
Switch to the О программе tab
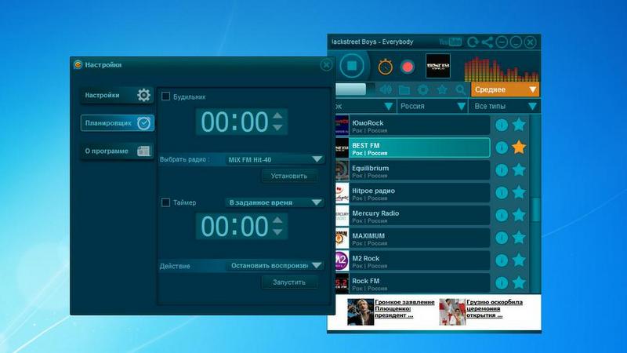click(117, 151)
